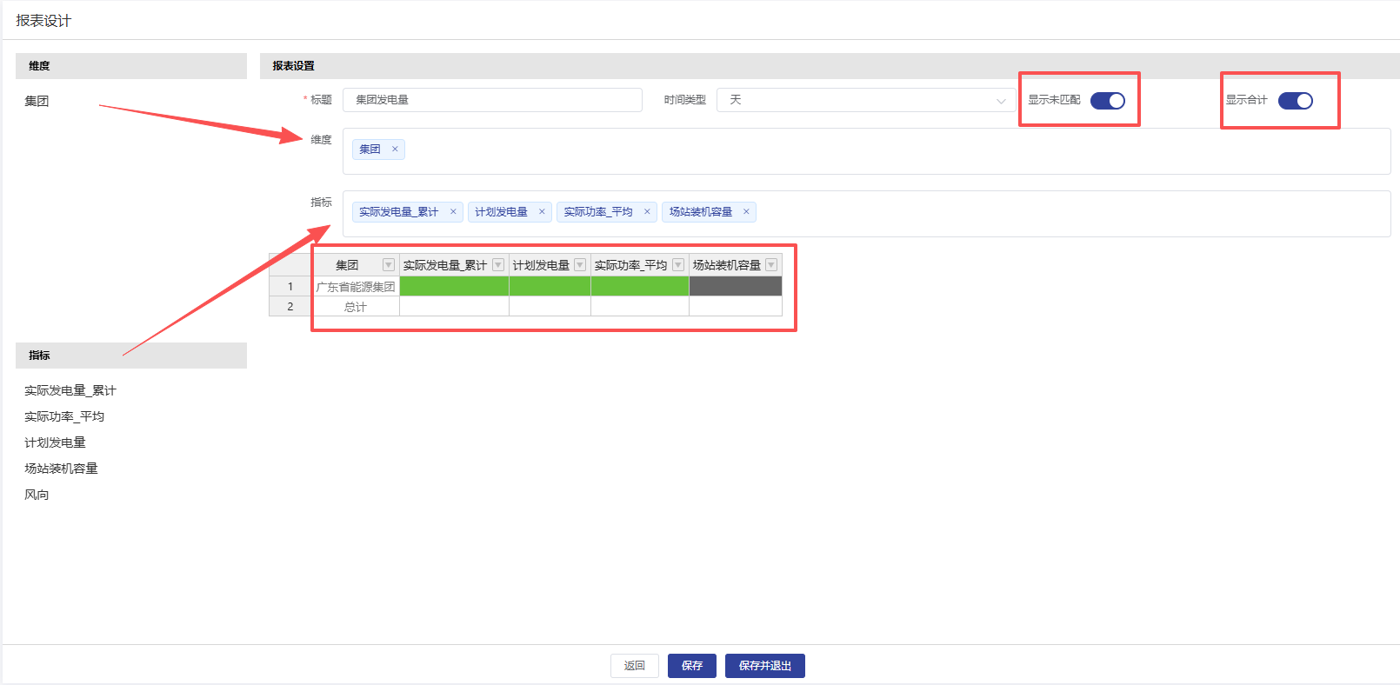
Task: Open filter arrow on 场站装机容量 column header
Action: pos(771,265)
